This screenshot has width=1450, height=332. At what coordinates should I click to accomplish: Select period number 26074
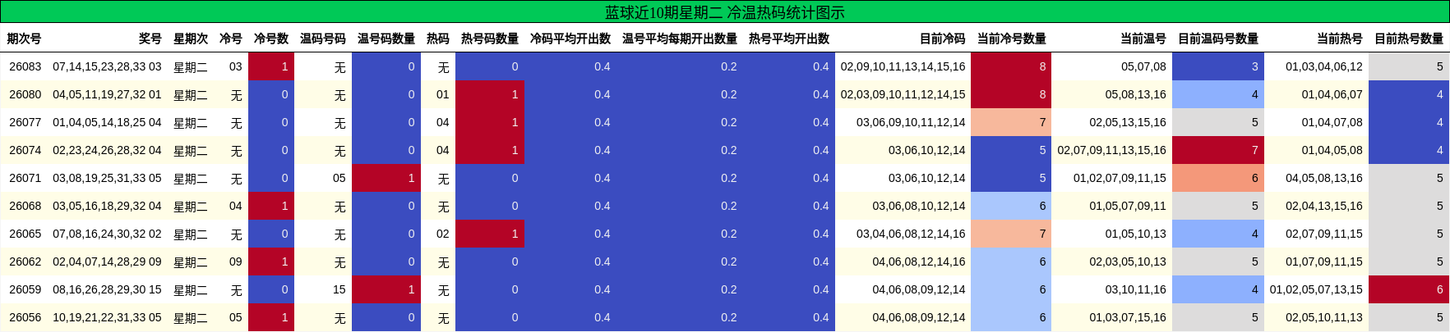pyautogui.click(x=25, y=150)
